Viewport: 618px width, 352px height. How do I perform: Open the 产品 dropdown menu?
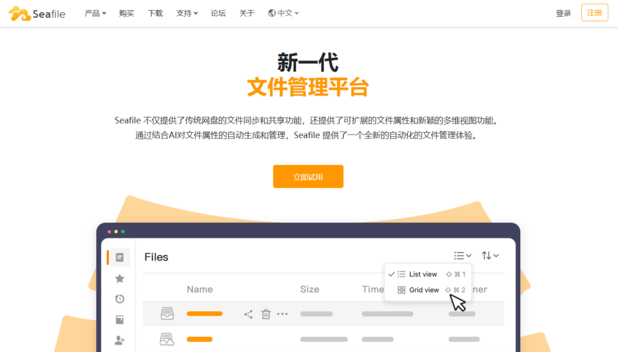[x=95, y=13]
